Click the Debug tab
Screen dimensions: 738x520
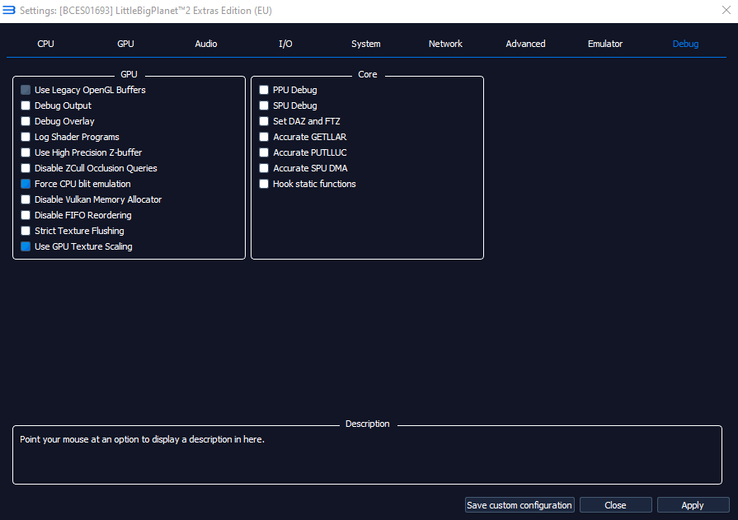[685, 44]
